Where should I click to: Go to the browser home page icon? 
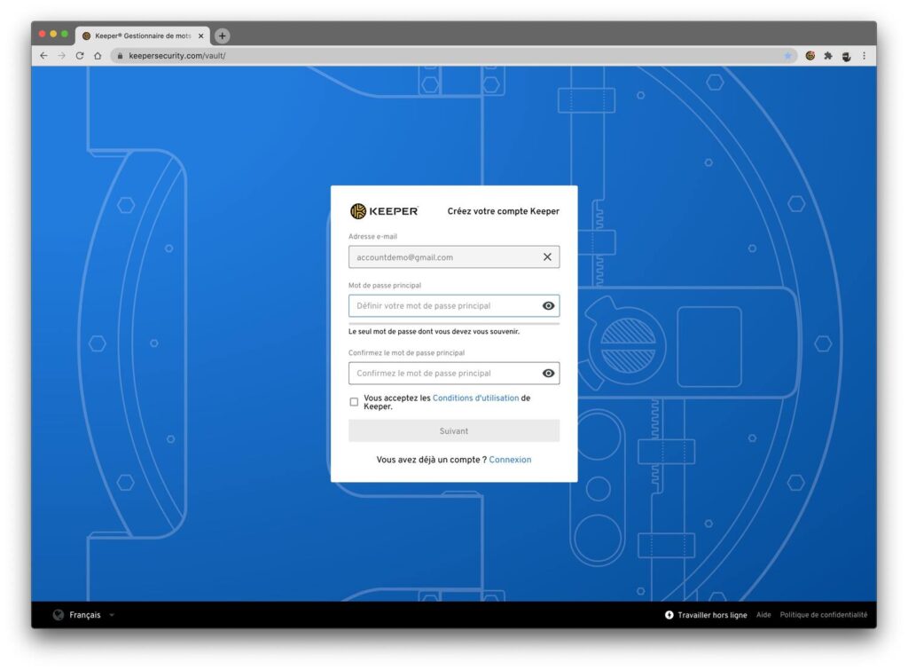98,56
